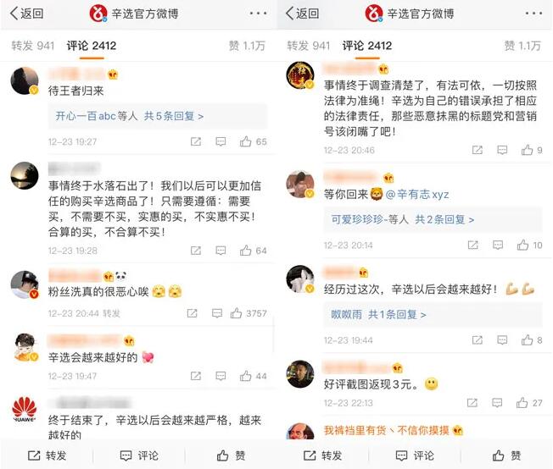Go back with 返回 on left screen
The height and width of the screenshot is (469, 553).
pos(27,14)
